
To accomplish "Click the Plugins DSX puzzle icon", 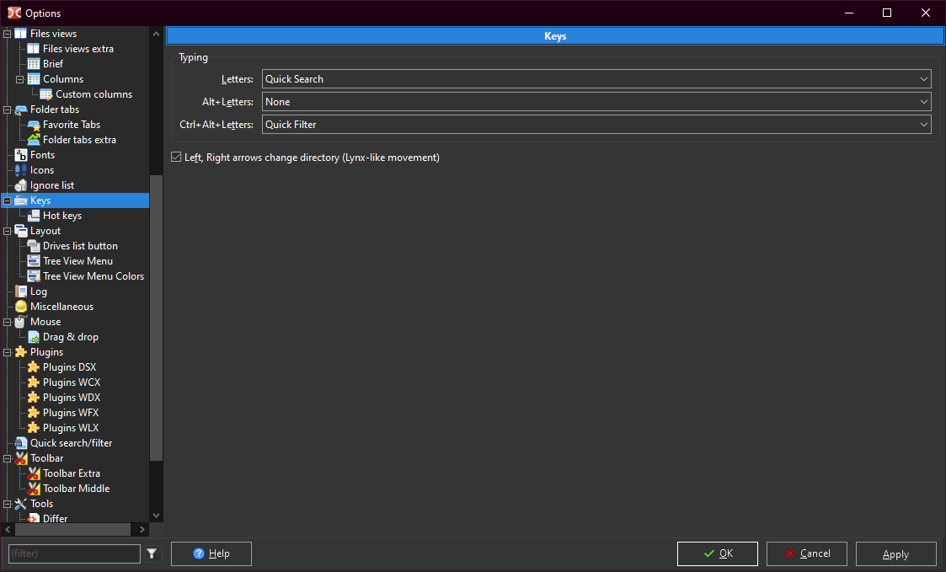I will pyautogui.click(x=34, y=367).
